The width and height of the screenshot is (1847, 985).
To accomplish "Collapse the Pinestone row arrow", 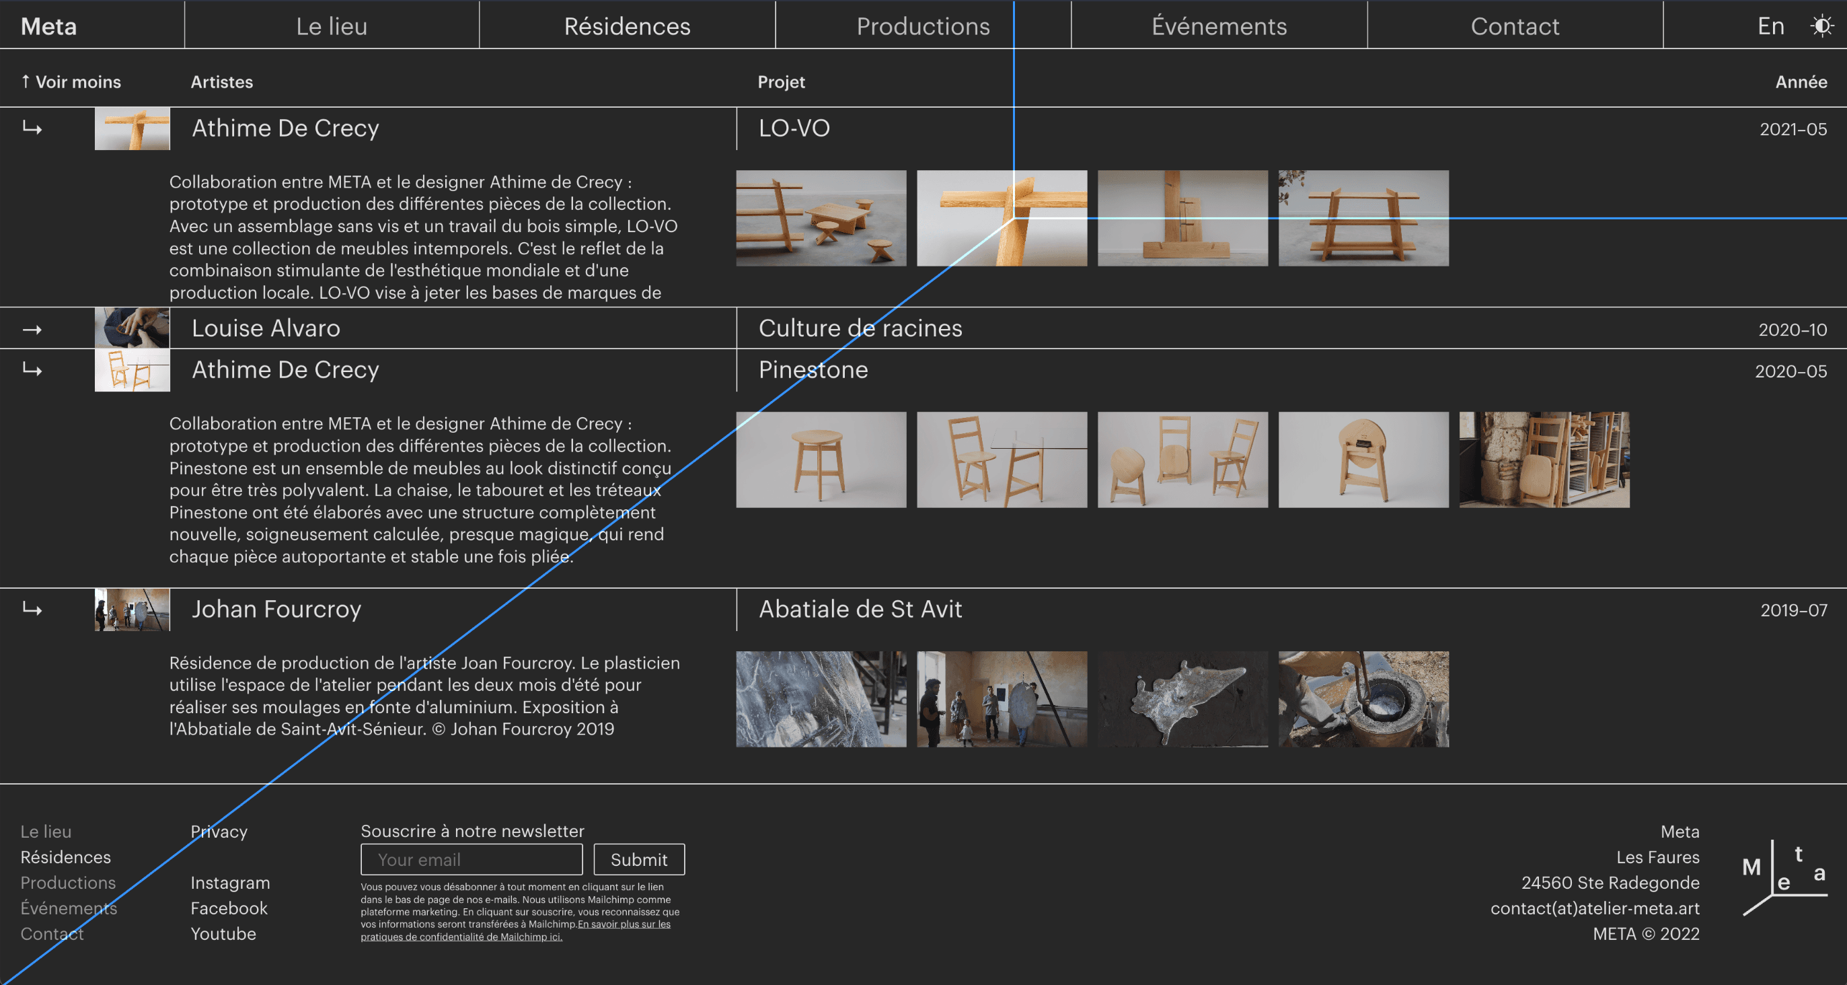I will pyautogui.click(x=32, y=370).
